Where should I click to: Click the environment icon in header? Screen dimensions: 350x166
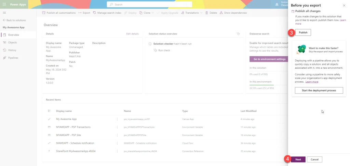(x=277, y=4)
